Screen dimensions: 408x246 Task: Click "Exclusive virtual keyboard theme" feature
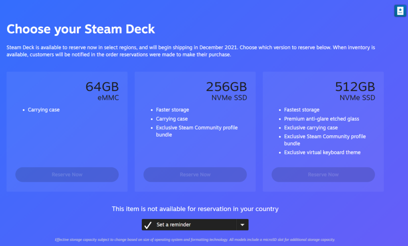(322, 152)
